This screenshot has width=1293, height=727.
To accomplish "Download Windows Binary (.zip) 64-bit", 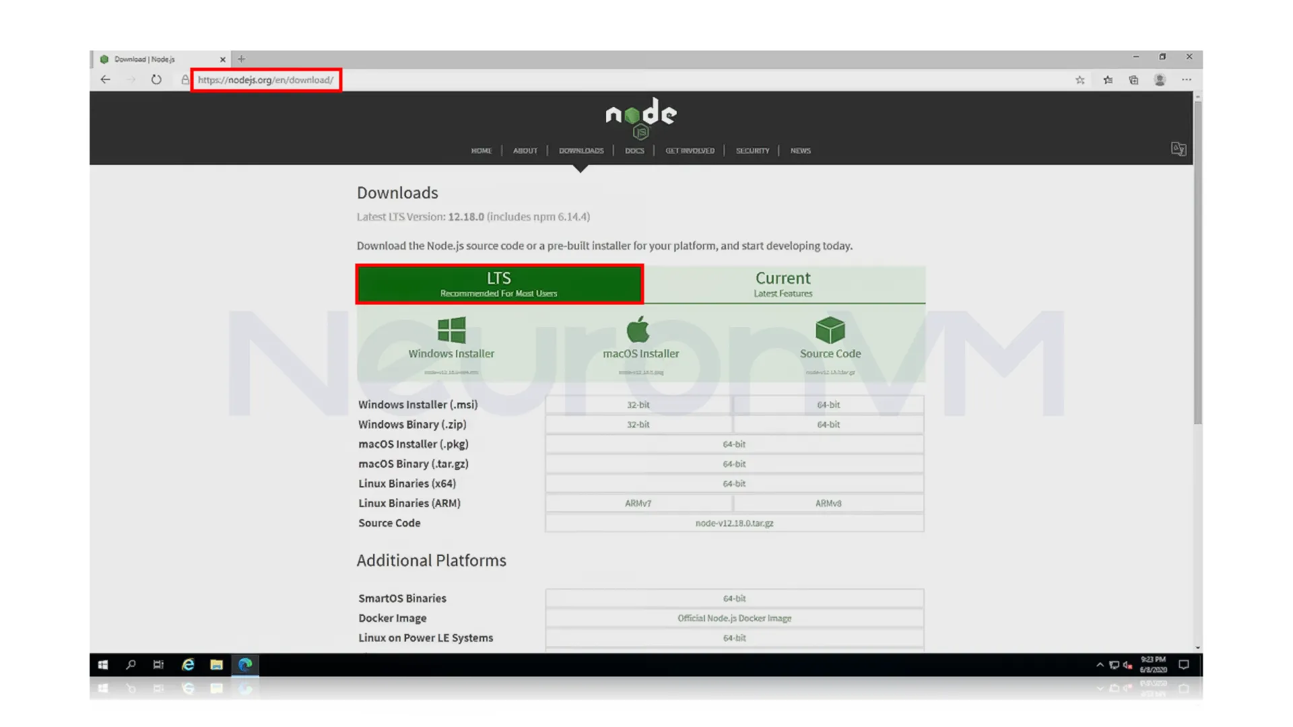I will click(x=828, y=425).
